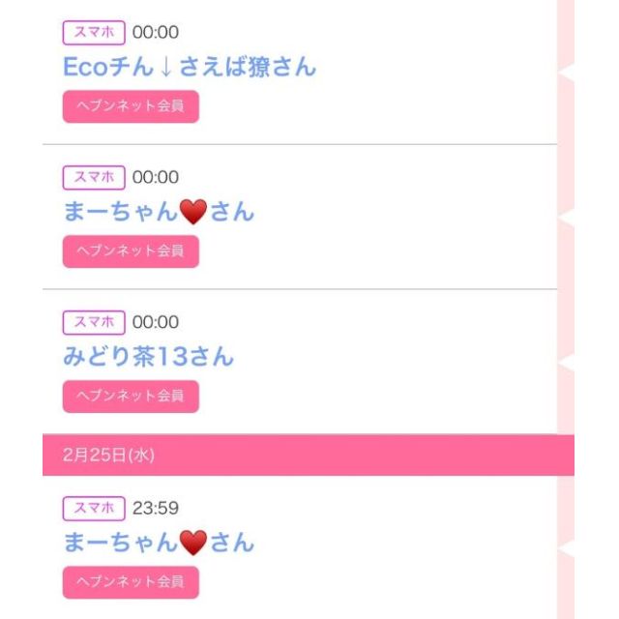Open まーちゃん link posted at 00:00

(159, 212)
